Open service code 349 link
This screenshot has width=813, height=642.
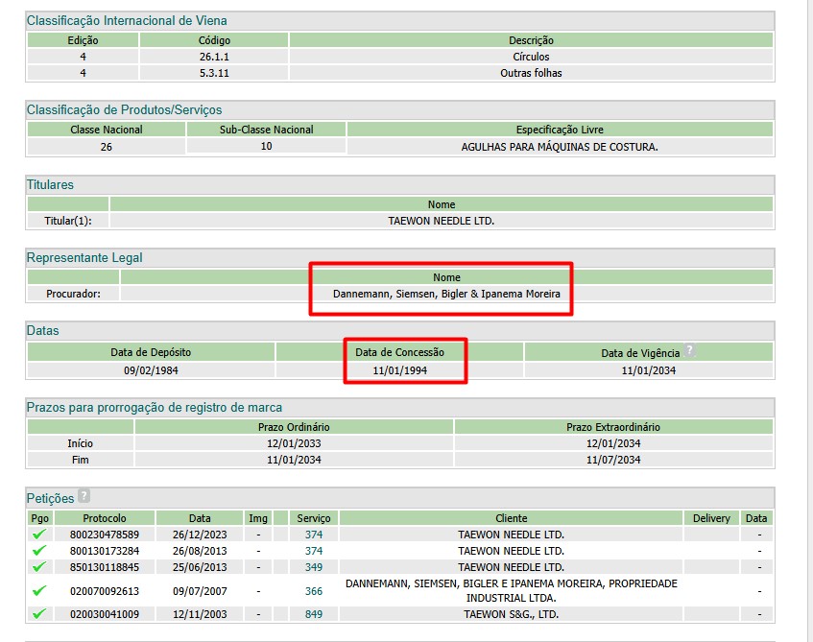314,567
